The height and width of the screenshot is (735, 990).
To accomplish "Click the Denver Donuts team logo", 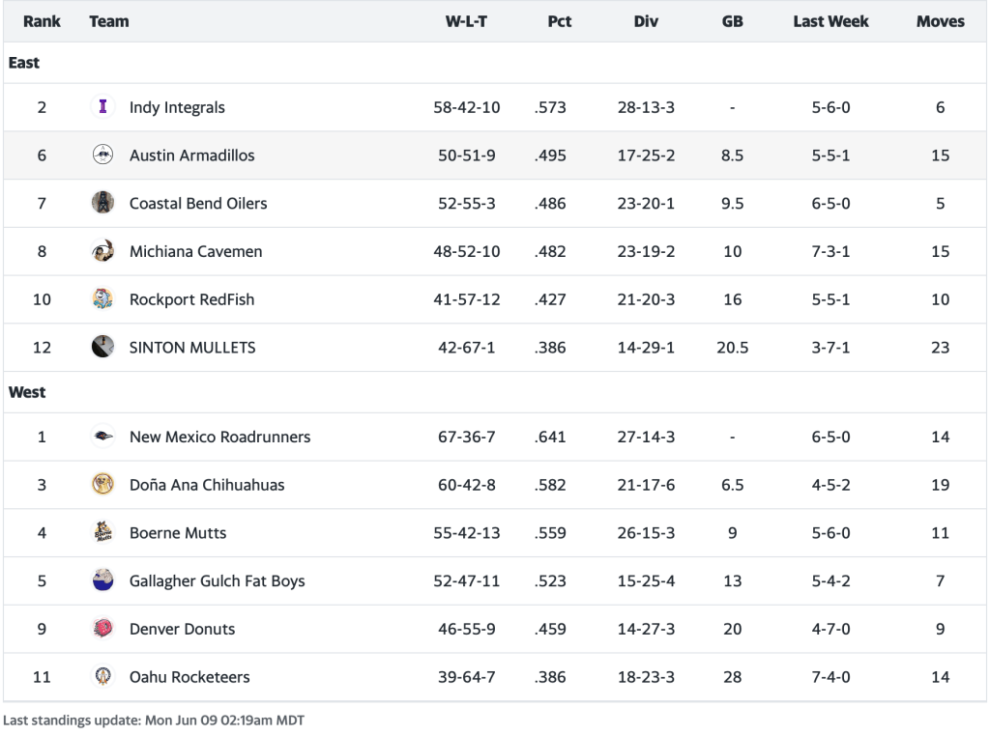I will [x=102, y=629].
